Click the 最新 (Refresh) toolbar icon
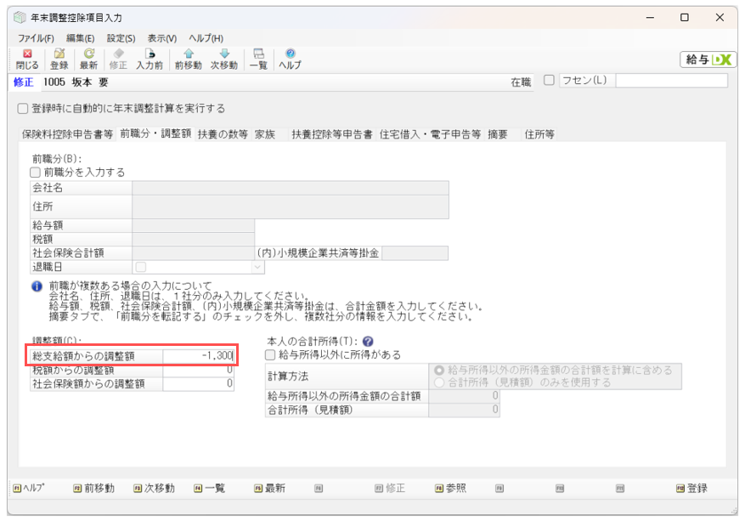This screenshot has width=745, height=521. tap(88, 59)
